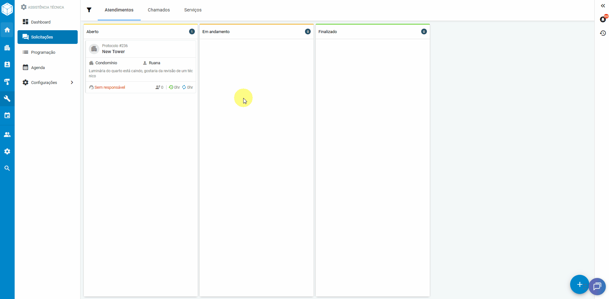Click the history clock icon

(603, 33)
